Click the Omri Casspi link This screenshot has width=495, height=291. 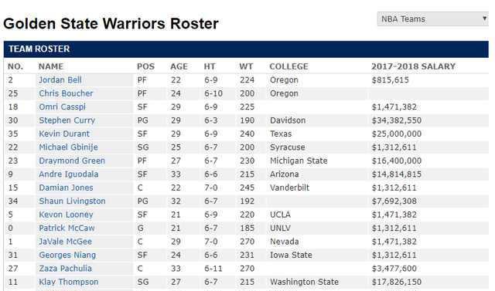click(x=62, y=107)
